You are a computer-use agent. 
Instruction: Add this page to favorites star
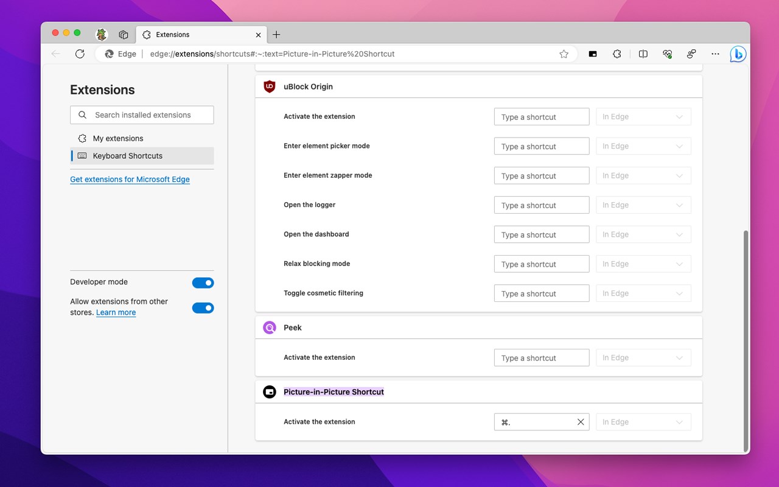coord(564,54)
